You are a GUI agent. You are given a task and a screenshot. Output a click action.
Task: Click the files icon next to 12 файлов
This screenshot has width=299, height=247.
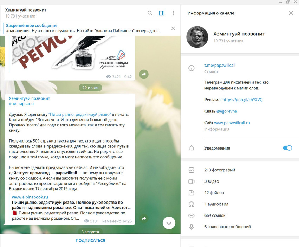[191, 193]
